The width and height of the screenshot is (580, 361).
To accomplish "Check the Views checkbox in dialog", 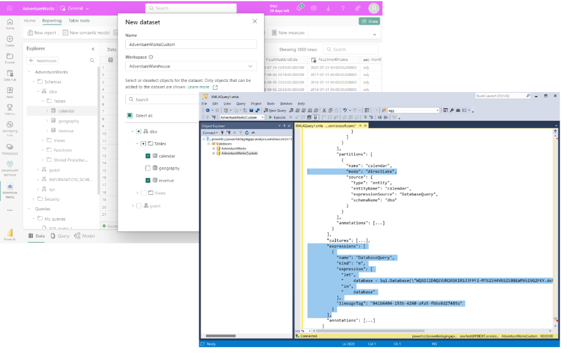I will (x=144, y=193).
